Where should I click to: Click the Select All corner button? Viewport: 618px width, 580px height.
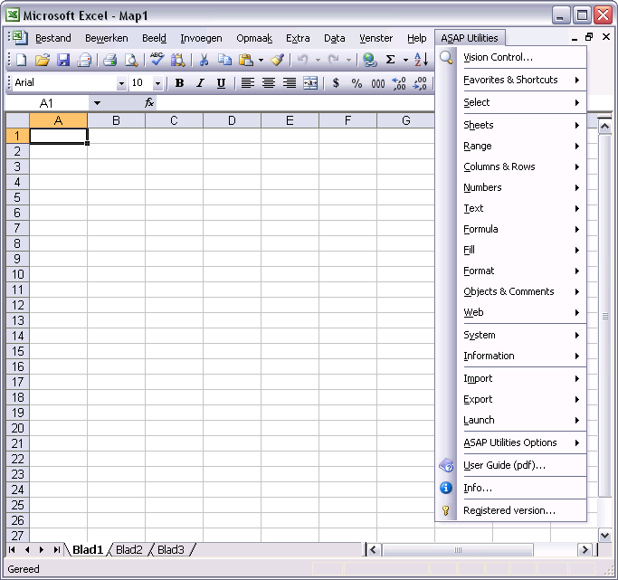17,120
